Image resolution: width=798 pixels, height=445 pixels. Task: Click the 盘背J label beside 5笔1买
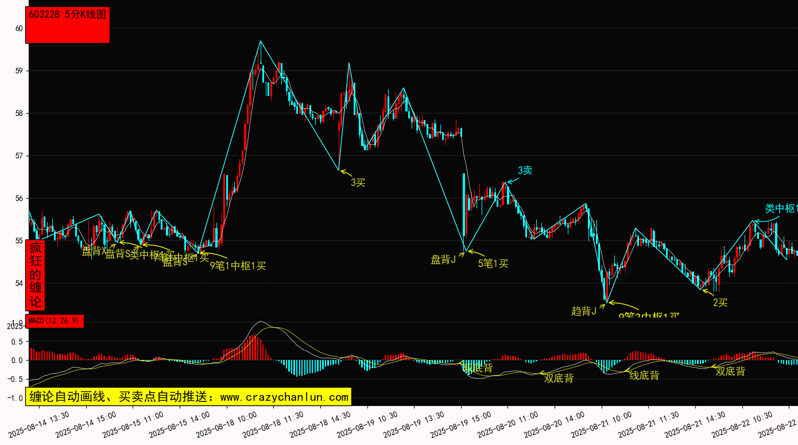[x=443, y=260]
